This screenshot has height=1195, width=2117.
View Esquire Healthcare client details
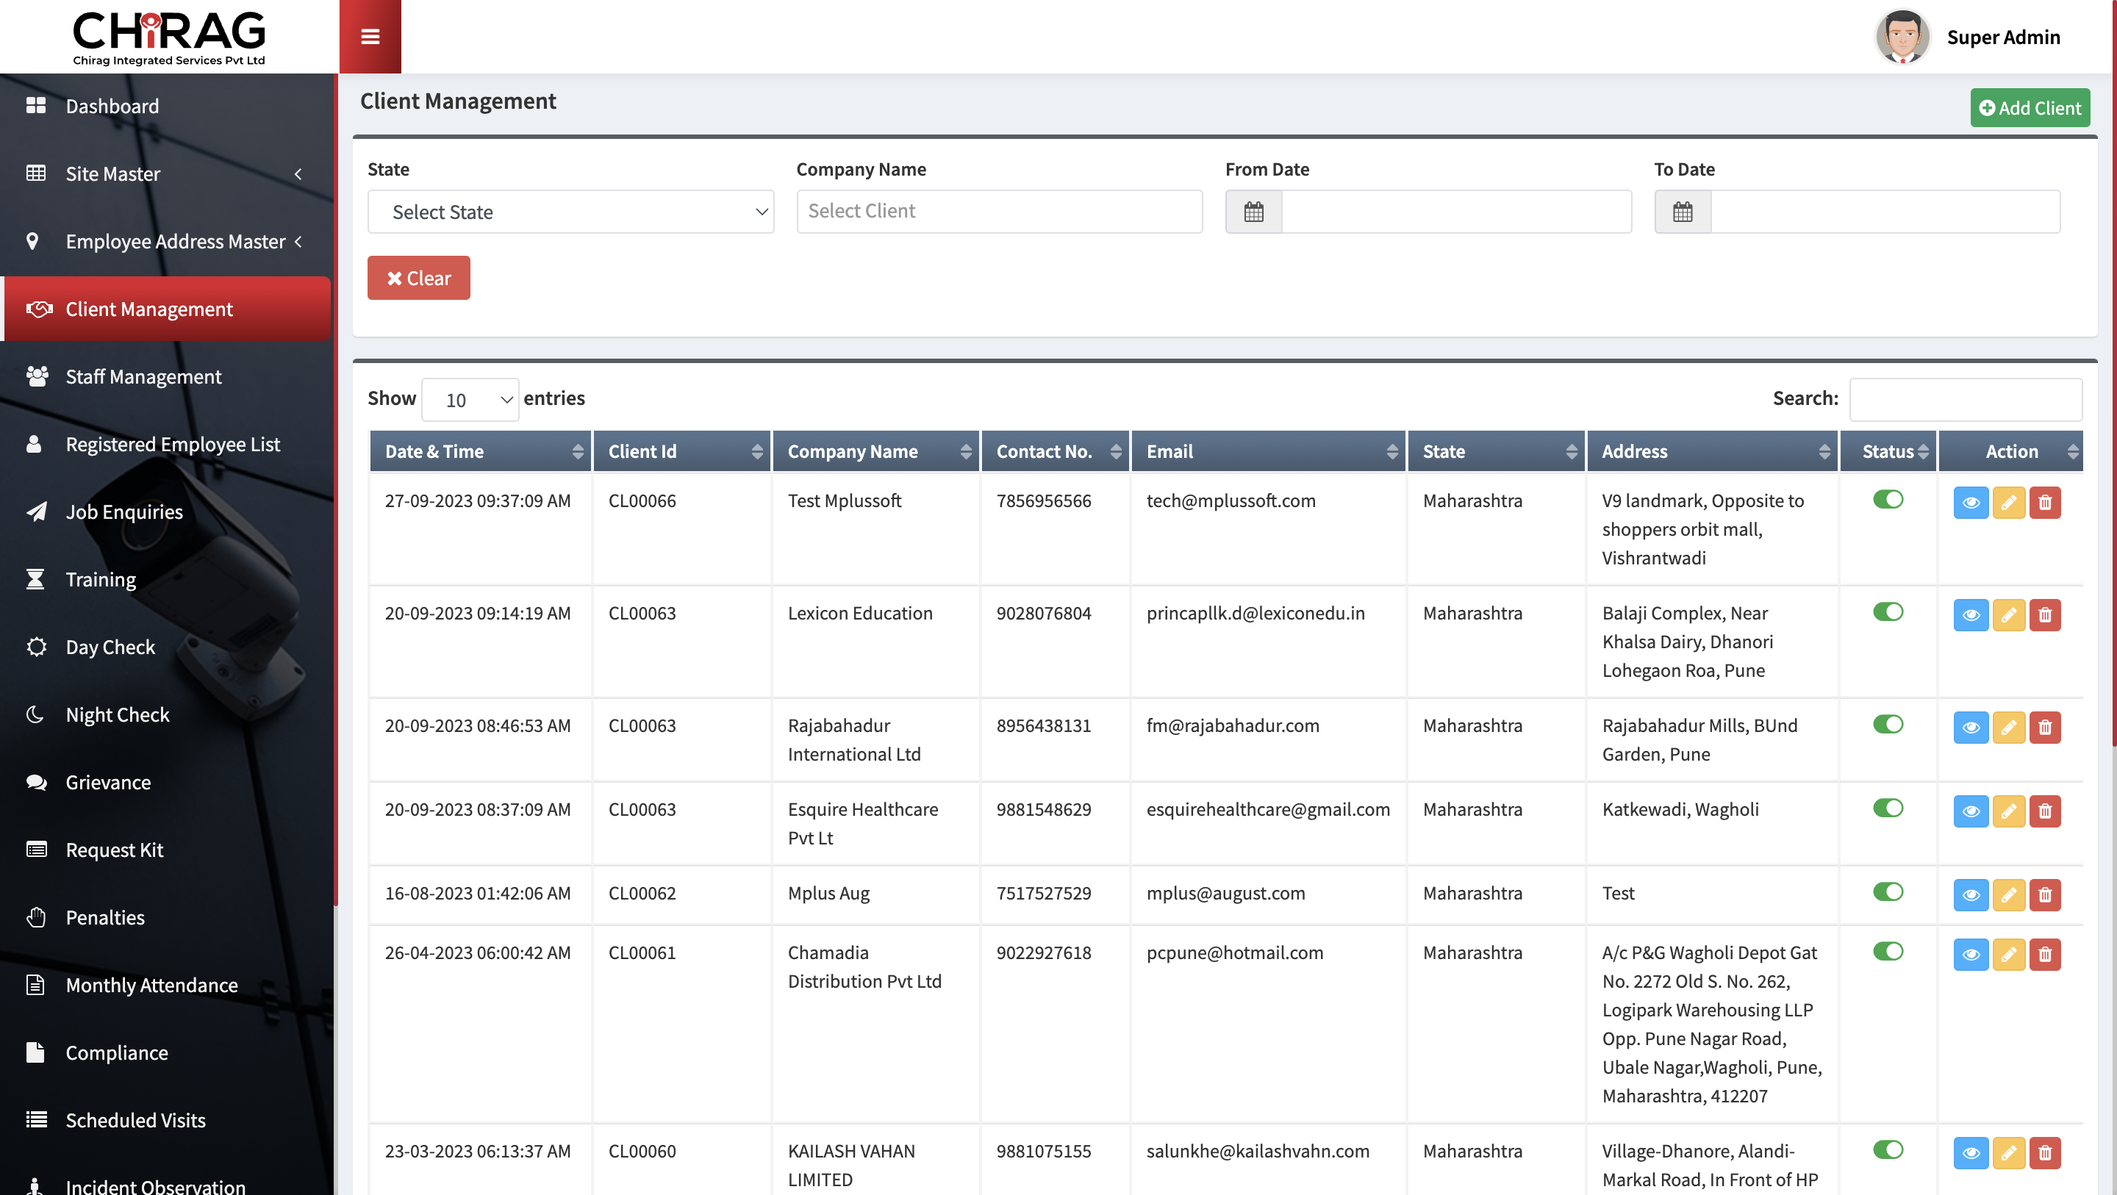[1971, 811]
